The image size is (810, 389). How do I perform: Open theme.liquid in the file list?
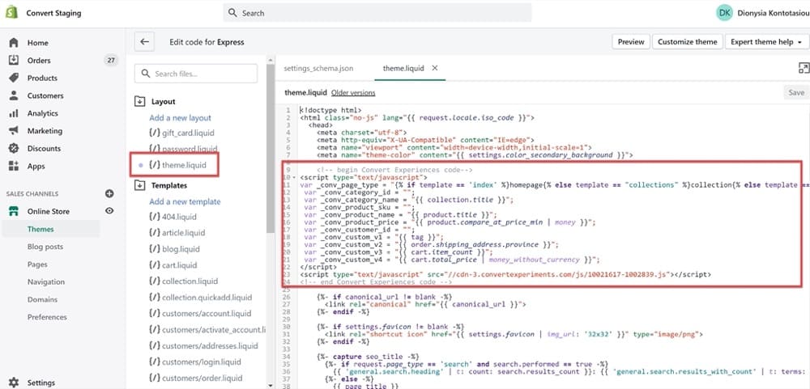point(178,165)
